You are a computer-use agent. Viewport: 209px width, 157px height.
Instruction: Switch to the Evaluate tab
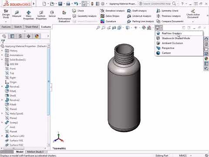(46, 27)
